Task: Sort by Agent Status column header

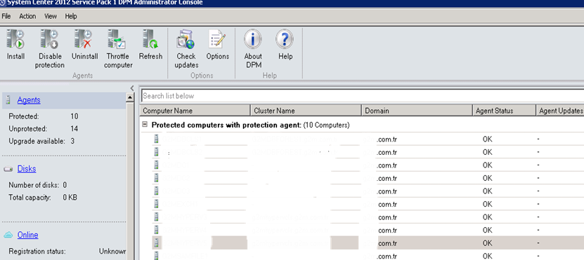Action: coord(504,111)
